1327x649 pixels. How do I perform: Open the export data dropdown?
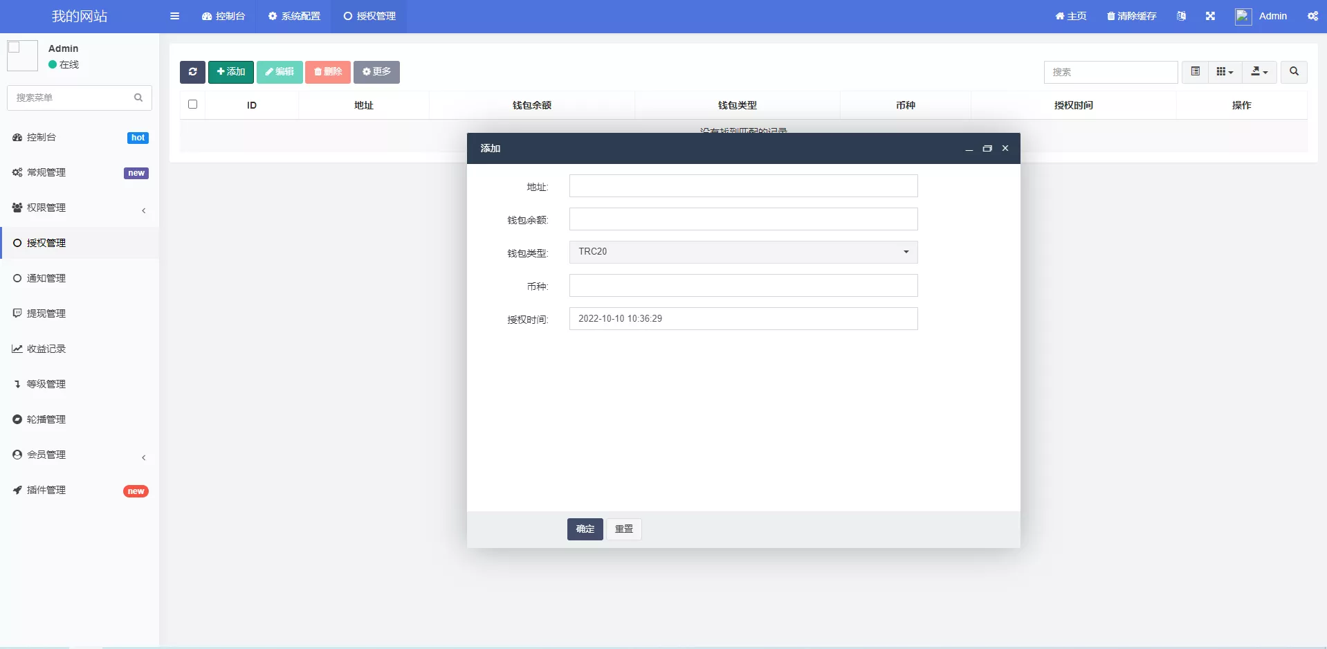(x=1259, y=72)
